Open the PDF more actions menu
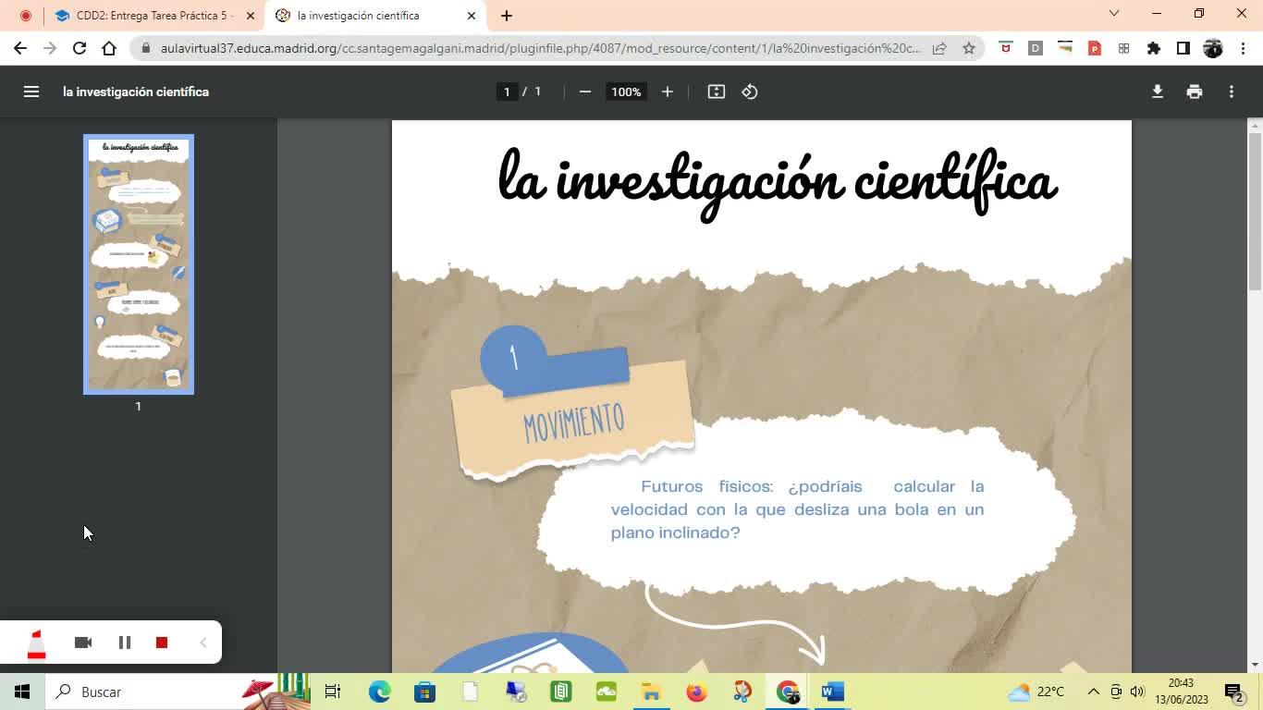 coord(1232,92)
